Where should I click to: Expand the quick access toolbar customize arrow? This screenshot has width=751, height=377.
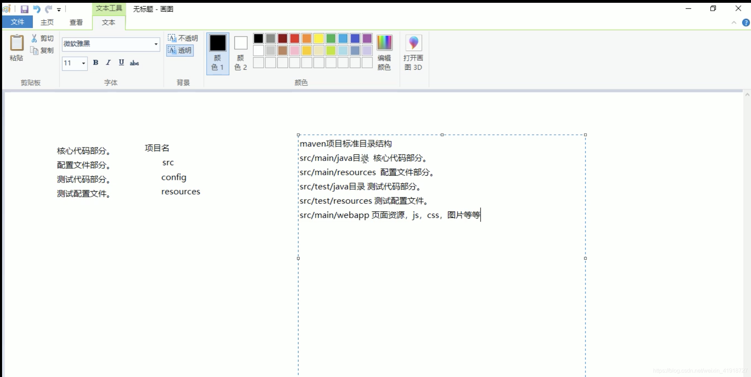(59, 10)
